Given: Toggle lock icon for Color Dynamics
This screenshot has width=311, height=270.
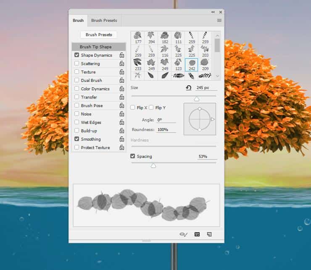Looking at the screenshot, I should pyautogui.click(x=122, y=89).
